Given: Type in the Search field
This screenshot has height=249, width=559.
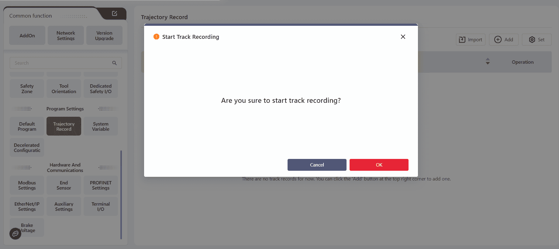Looking at the screenshot, I should [x=61, y=63].
